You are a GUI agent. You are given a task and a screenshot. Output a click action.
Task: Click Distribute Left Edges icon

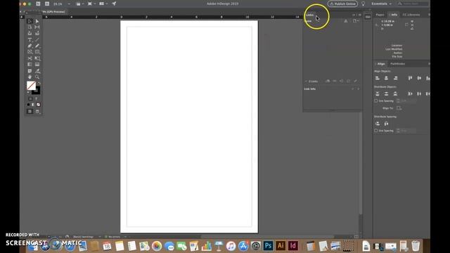point(410,93)
